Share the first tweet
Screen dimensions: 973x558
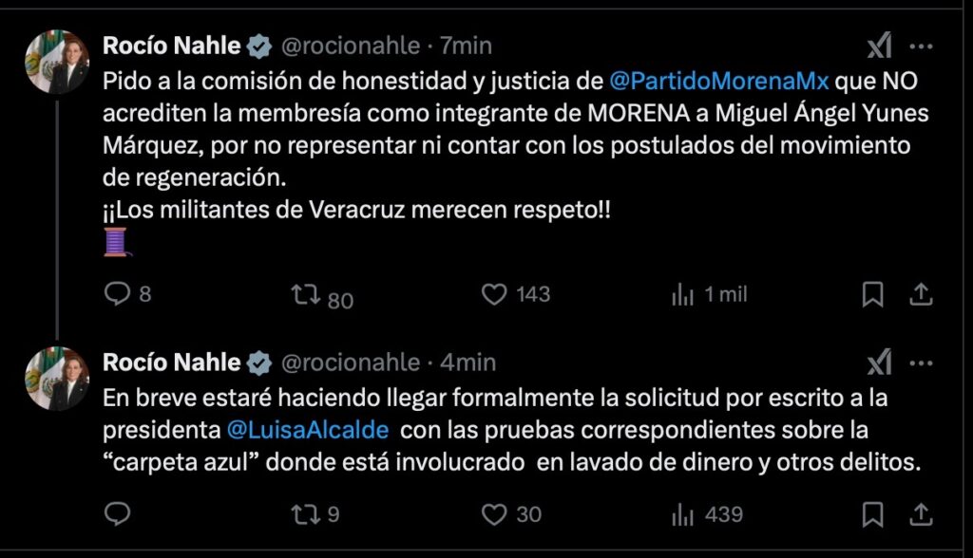[920, 295]
